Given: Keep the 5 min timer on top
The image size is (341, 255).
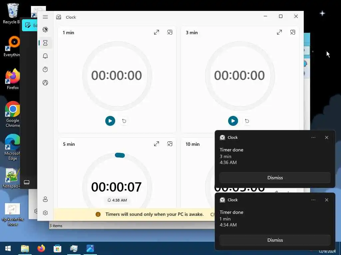Looking at the screenshot, I should (x=170, y=144).
